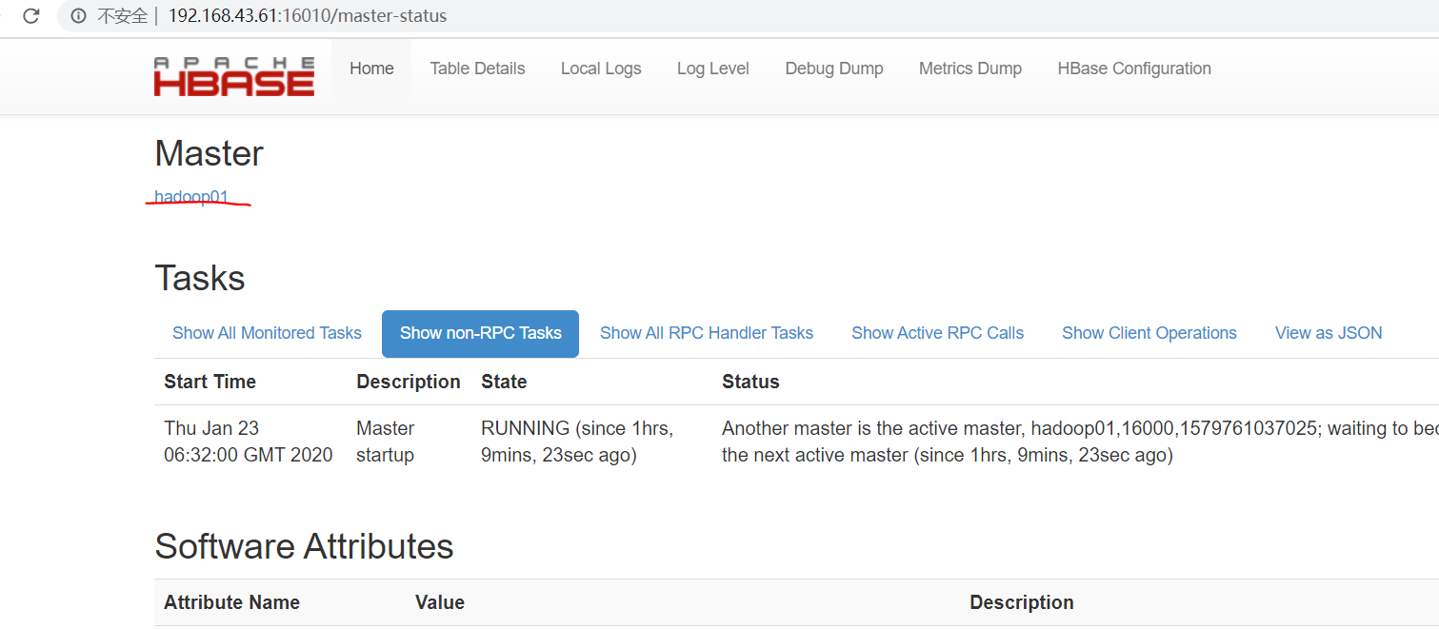1439x629 pixels.
Task: Click the not-secure info icon in address bar
Action: click(79, 16)
